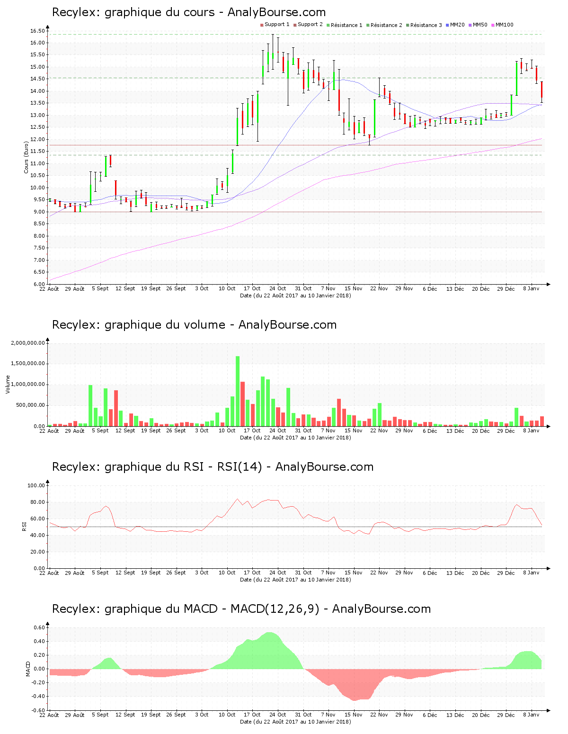Click the 80.00 value on RSI axis

pyautogui.click(x=37, y=502)
